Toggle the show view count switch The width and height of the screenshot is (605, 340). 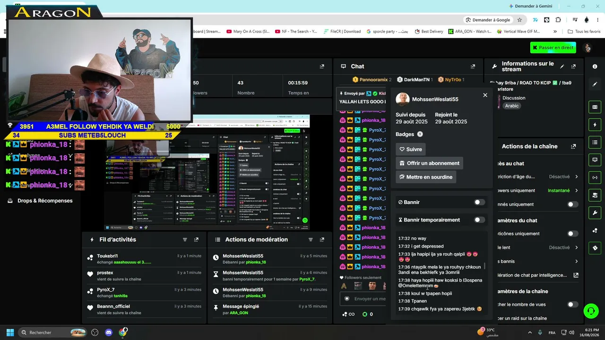(x=572, y=305)
